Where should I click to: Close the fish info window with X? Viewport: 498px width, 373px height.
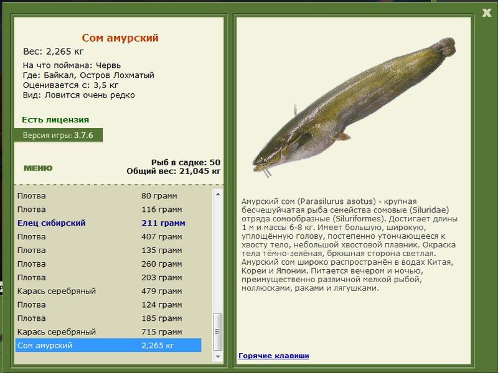pyautogui.click(x=486, y=12)
